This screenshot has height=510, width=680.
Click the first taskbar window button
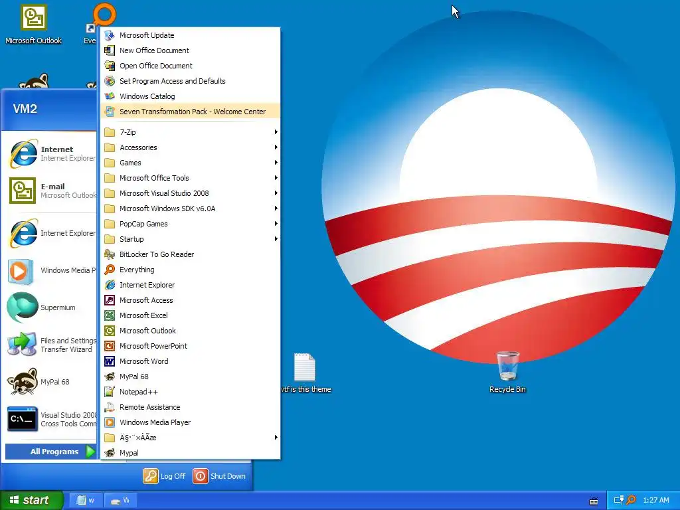[x=86, y=501]
